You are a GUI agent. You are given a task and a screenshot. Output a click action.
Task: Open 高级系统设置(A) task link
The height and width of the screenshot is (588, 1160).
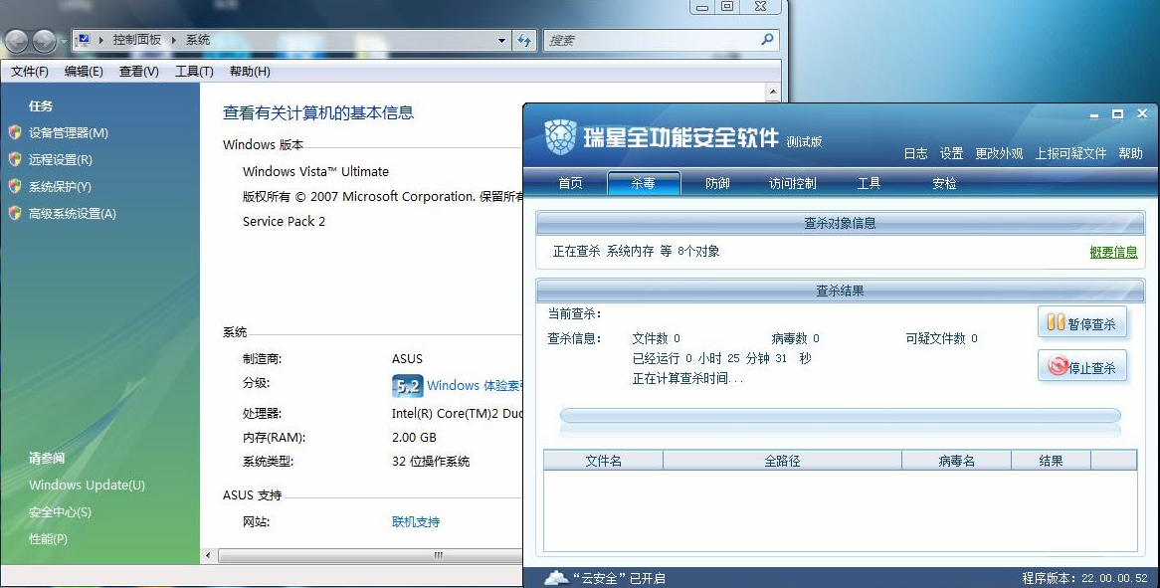click(73, 214)
